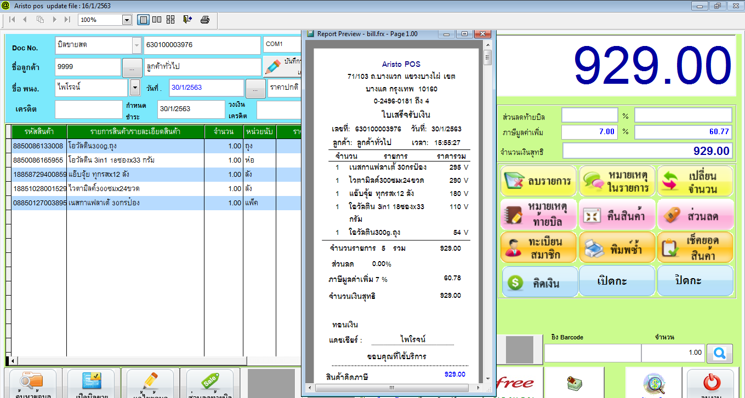This screenshot has height=398, width=745.
Task: Open the บิลขายสด document type dropdown
Action: pos(137,45)
